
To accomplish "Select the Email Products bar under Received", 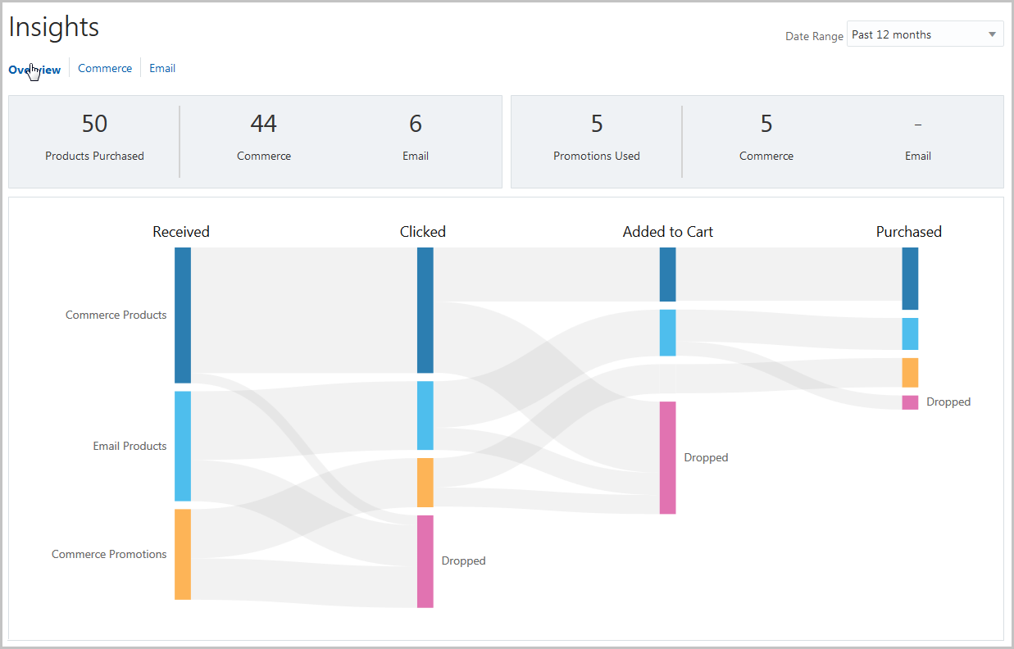I will pos(183,446).
